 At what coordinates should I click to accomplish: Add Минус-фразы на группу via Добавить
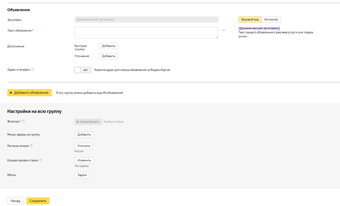[84, 135]
